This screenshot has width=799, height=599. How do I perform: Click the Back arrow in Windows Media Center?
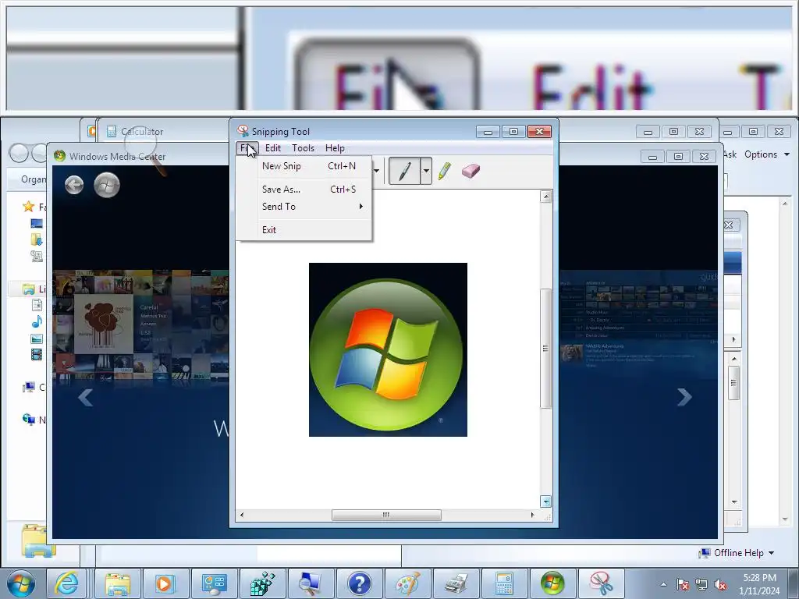[x=74, y=184]
